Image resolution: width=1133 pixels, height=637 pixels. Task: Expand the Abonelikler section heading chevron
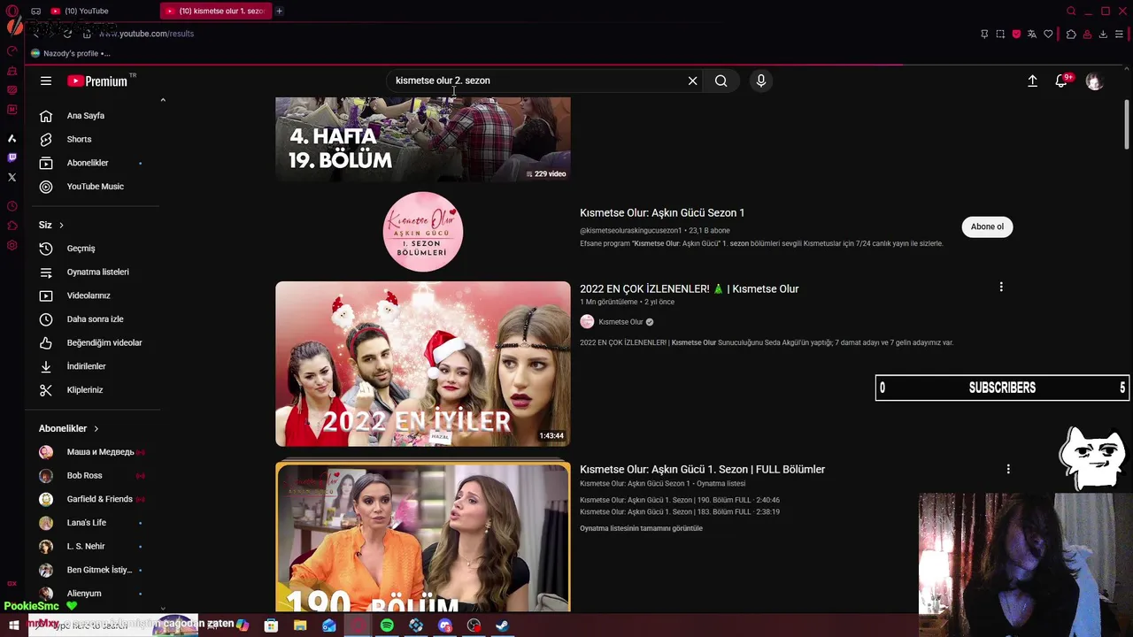click(x=96, y=429)
